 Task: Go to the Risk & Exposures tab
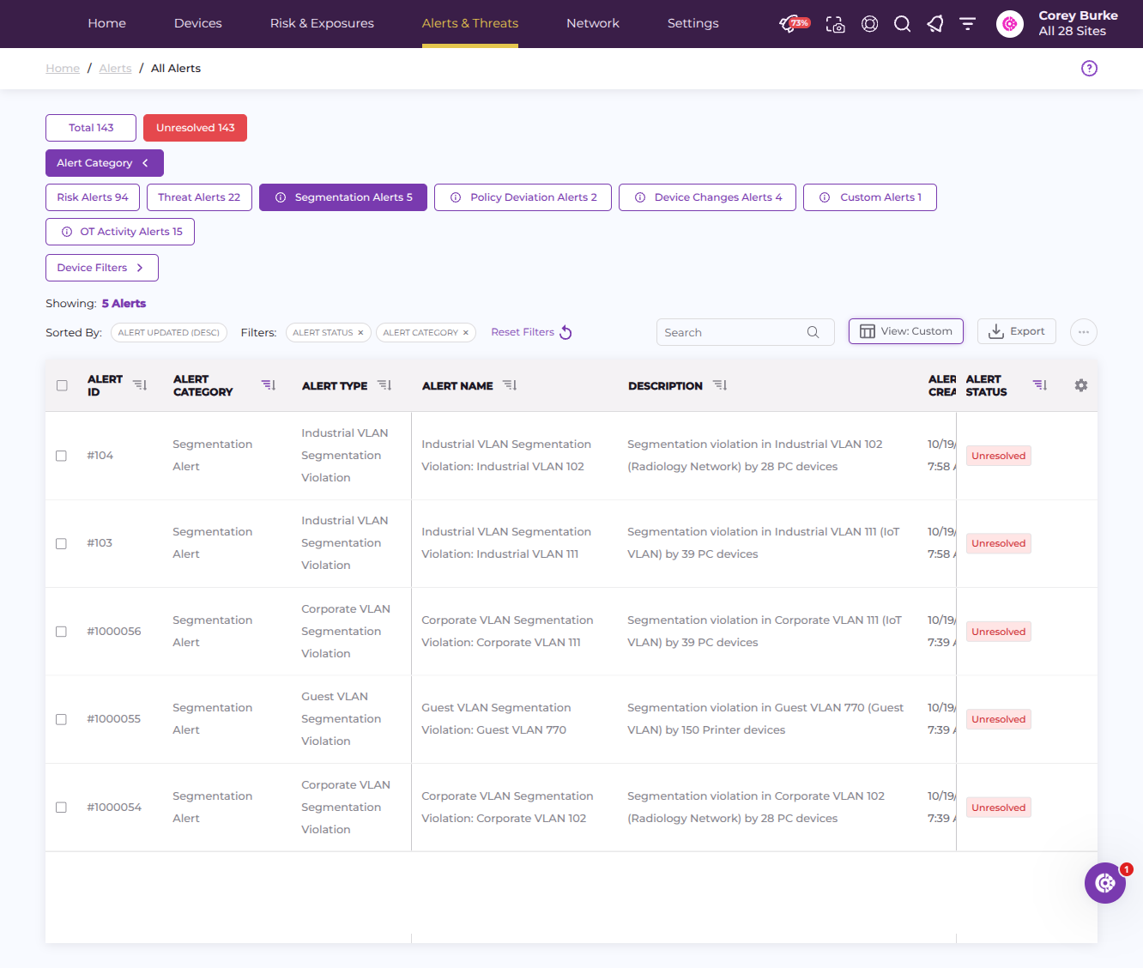[322, 23]
